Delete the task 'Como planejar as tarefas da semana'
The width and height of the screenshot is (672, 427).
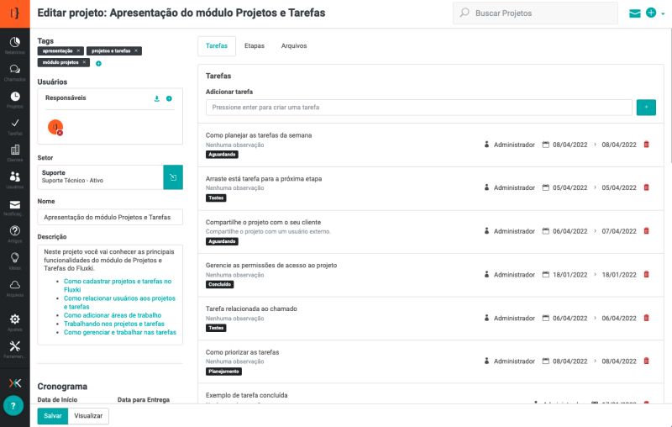tap(646, 145)
